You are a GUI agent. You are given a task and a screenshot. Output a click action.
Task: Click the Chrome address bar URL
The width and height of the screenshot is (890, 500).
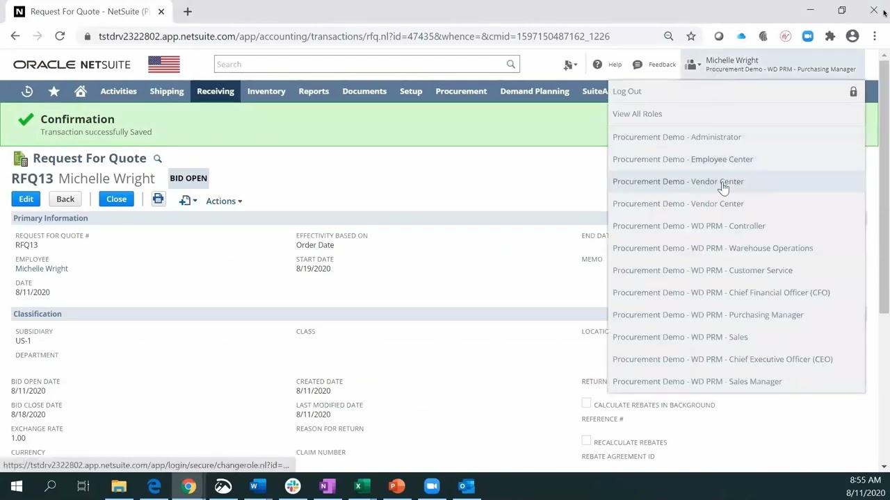(354, 36)
